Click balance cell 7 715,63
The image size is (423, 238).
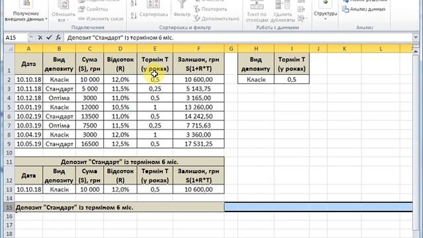coord(198,126)
